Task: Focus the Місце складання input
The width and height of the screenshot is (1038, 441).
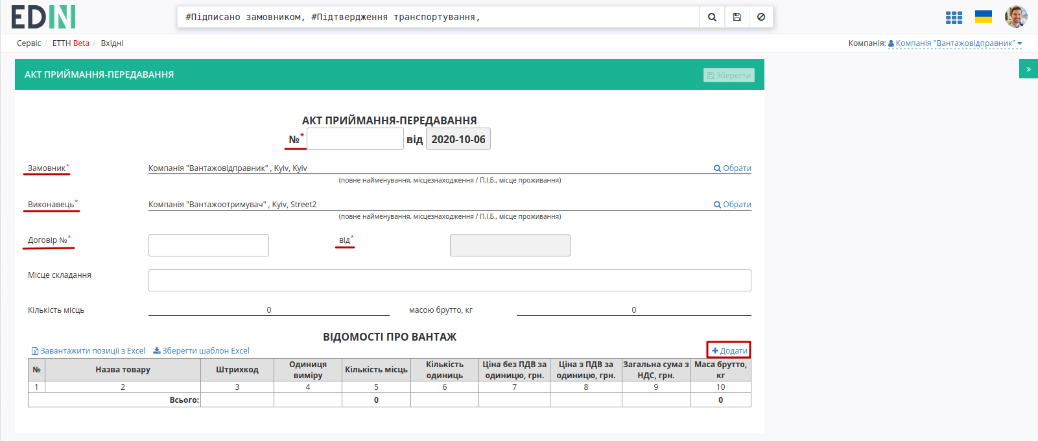Action: [x=450, y=280]
